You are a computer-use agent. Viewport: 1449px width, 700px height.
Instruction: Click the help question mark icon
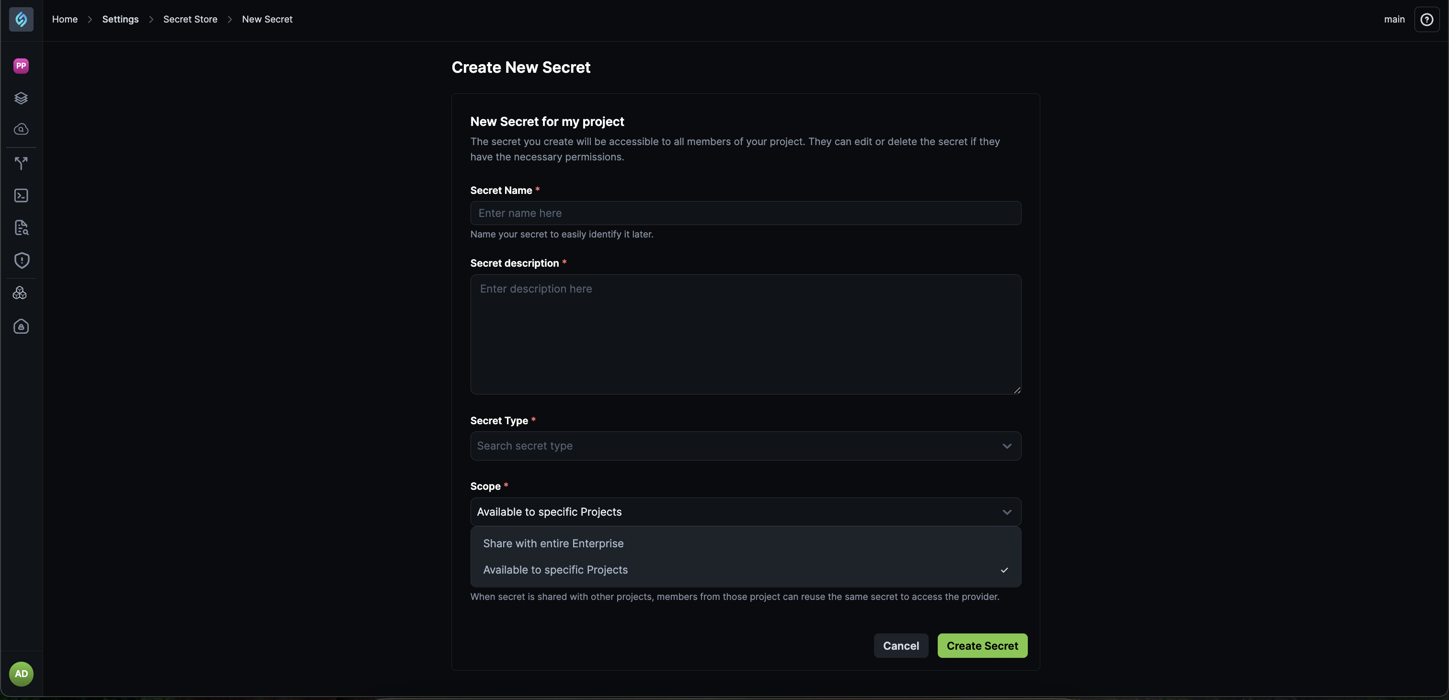point(1426,20)
